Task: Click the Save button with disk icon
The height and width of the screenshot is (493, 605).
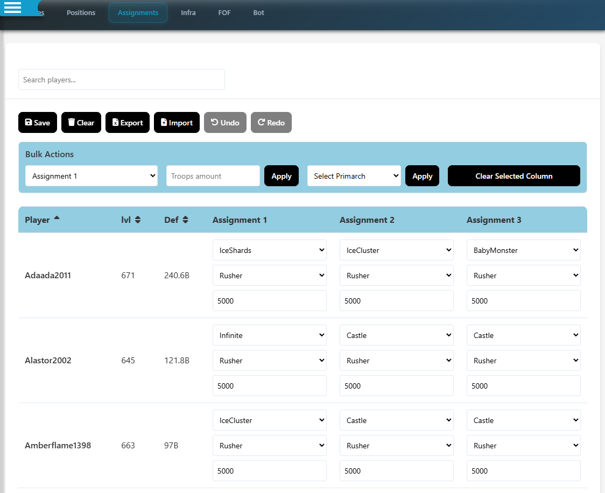Action: click(37, 123)
